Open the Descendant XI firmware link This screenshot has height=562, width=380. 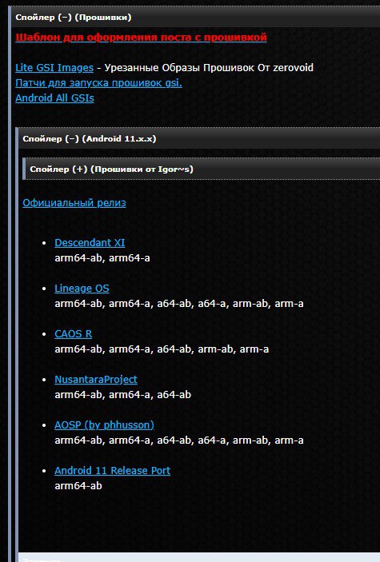[90, 243]
